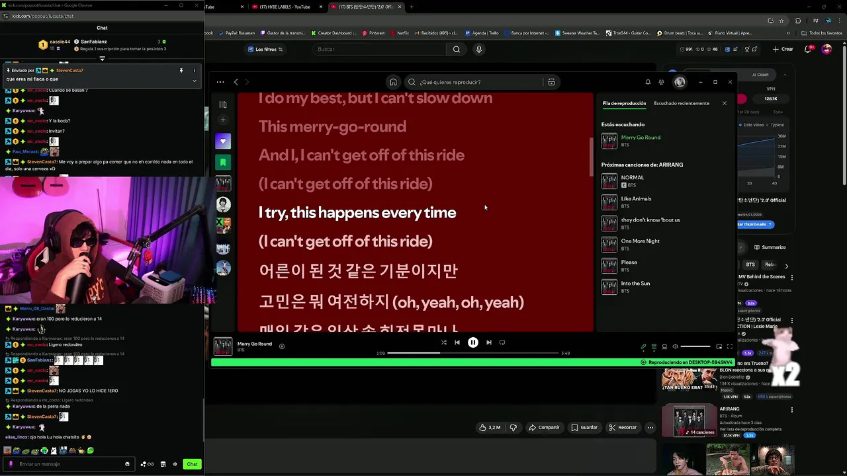Enter Spotify fullscreen mode
Viewport: 847px width, 476px height.
730,346
